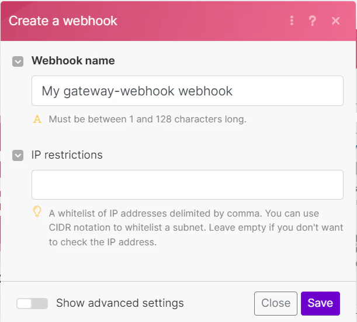Click the IP restrictions input field
This screenshot has height=322, width=357.
[188, 184]
